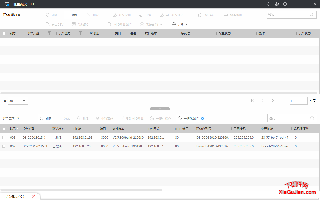
Task: Click MAC address 28-57-be-7f-ed-47
Action: point(275,137)
